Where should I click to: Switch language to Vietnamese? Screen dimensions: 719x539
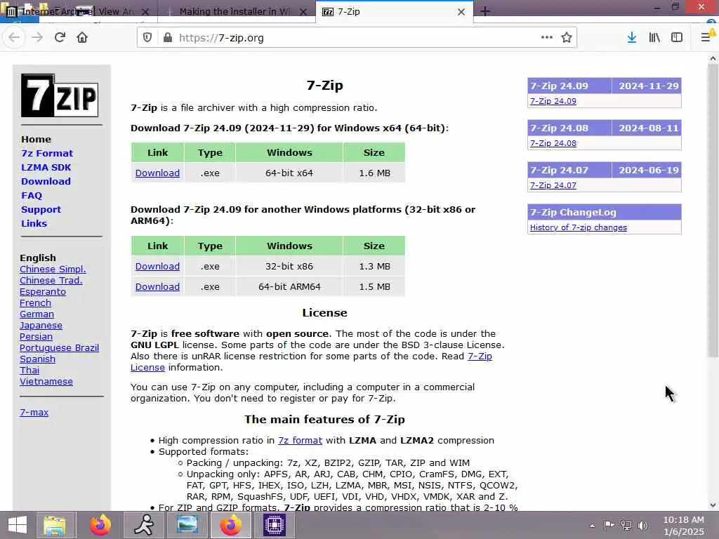[46, 381]
